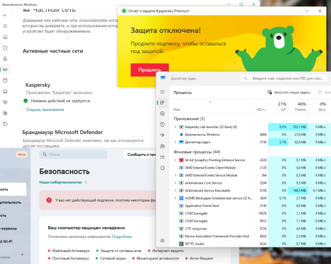Open Device security laptop icon
Viewport: 331px width, 264px height.
pyautogui.click(x=5, y=92)
